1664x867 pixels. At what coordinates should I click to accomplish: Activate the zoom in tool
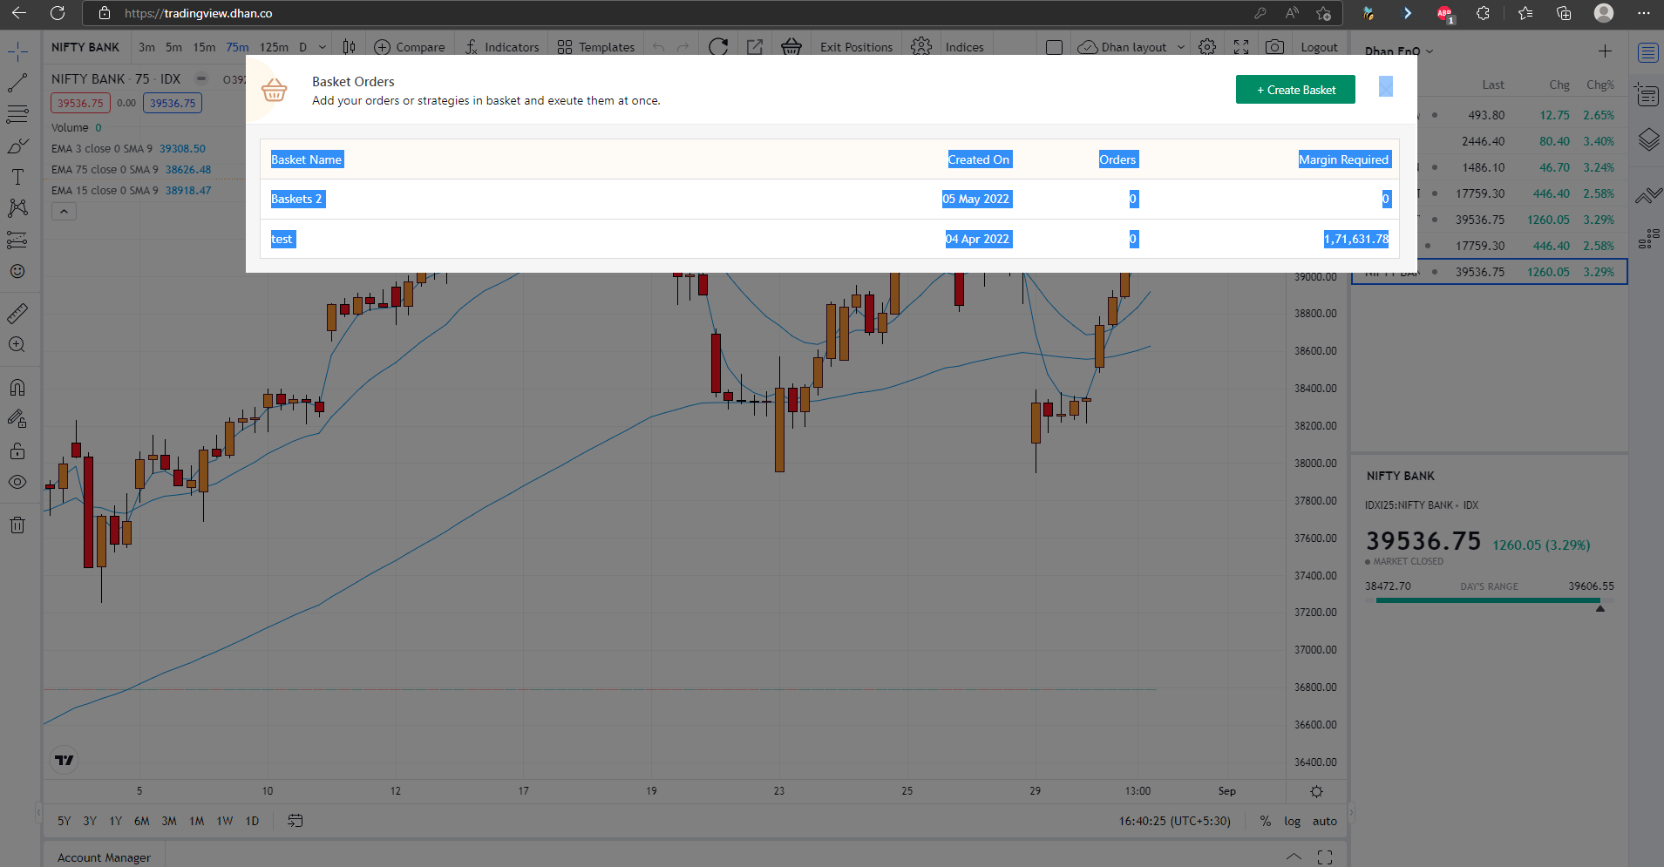[17, 344]
